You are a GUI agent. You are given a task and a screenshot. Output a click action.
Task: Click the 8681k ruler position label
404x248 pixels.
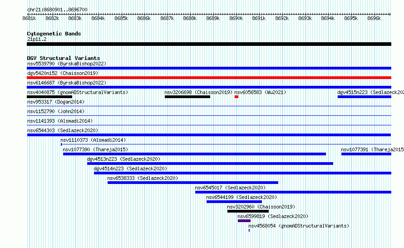coord(29,18)
